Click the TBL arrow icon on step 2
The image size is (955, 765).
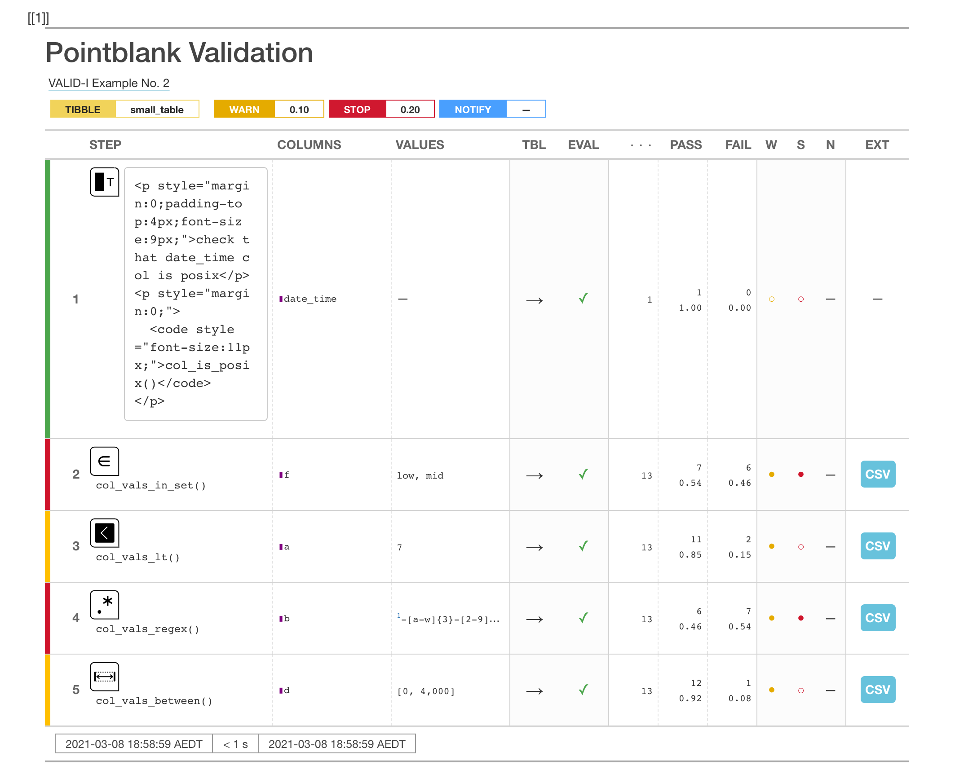tap(535, 475)
